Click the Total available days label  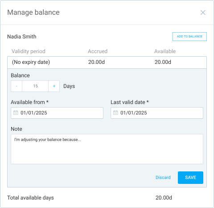coord(30,198)
